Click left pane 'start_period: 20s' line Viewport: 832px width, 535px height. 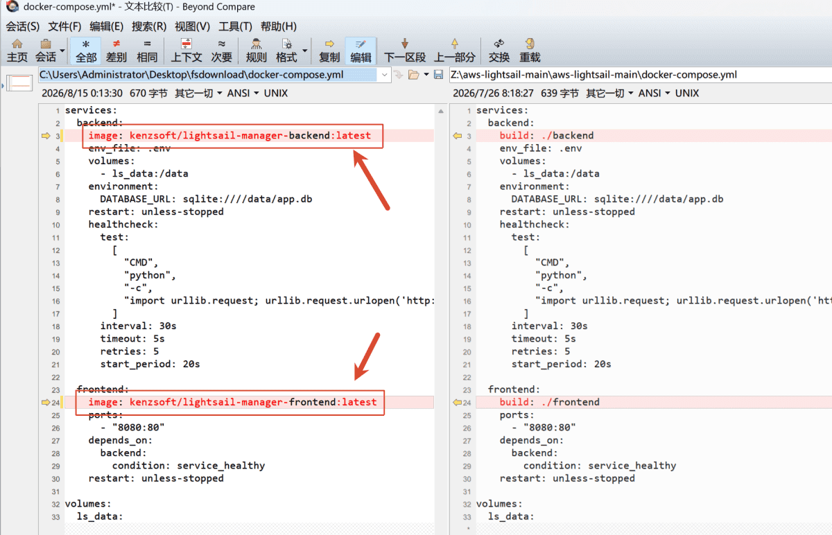(x=150, y=364)
